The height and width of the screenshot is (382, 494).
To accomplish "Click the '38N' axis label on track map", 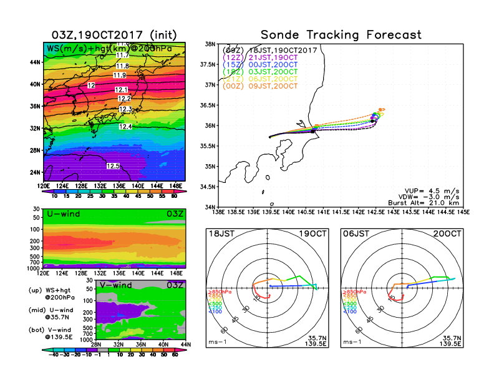I will [x=210, y=44].
